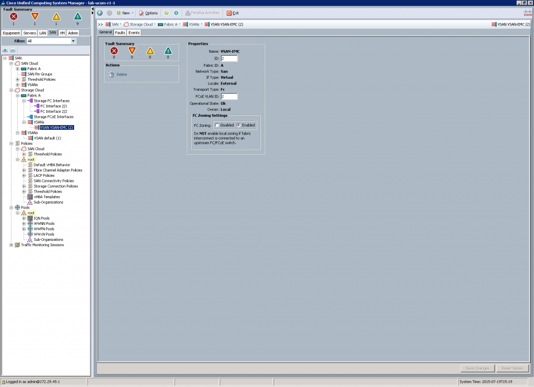The height and width of the screenshot is (387, 534).
Task: Click the major fault icon in the General tab
Action: [x=132, y=51]
